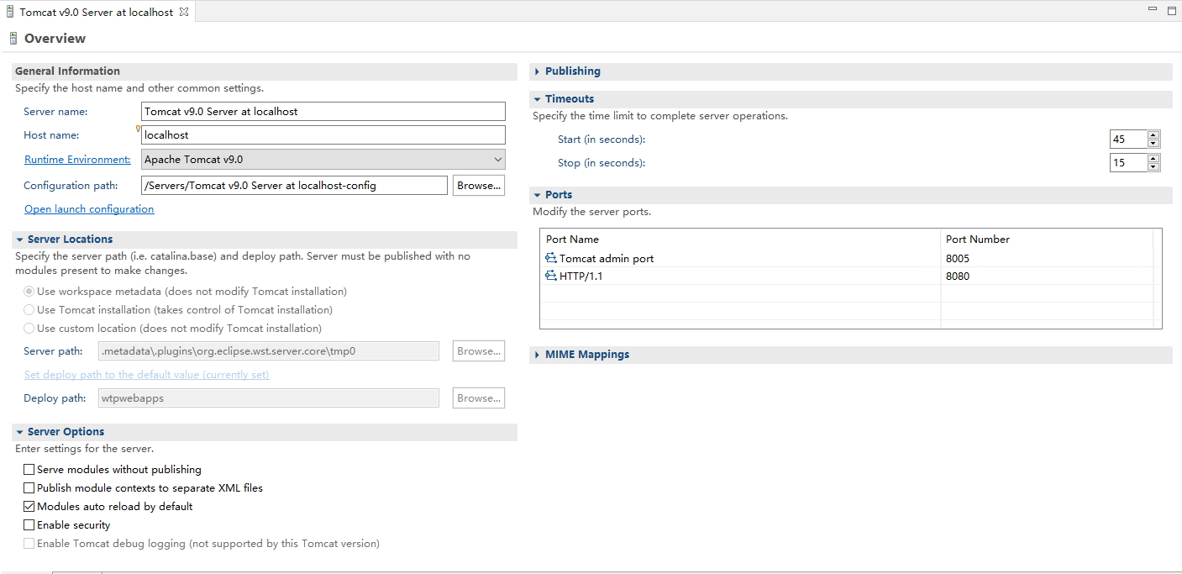Screen dimensions: 1182x574
Task: Expand the MIME Mappings section
Action: [538, 354]
